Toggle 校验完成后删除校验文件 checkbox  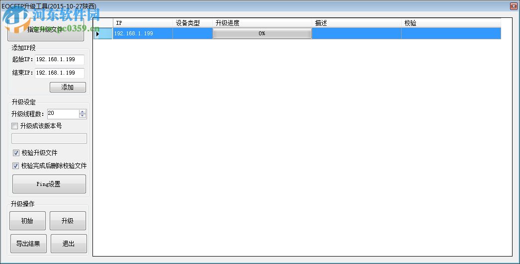[x=15, y=166]
